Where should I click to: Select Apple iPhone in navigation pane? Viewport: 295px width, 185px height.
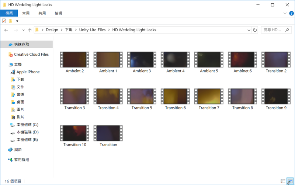[x=28, y=72]
